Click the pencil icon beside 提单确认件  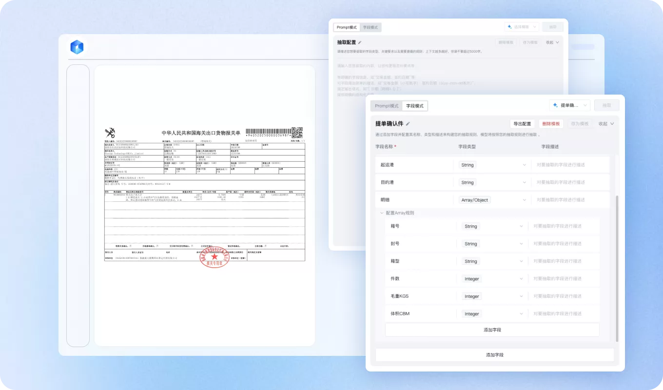coord(408,124)
